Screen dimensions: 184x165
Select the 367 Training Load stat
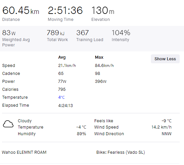click(83, 33)
